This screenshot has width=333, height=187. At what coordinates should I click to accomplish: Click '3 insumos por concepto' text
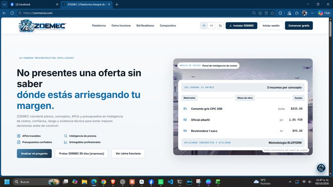click(284, 88)
